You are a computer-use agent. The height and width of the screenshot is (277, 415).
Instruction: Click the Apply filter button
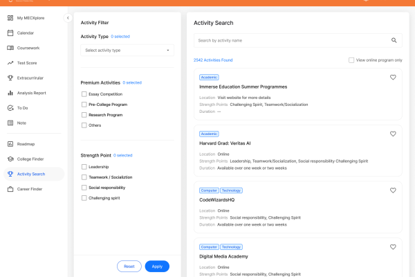click(x=157, y=267)
